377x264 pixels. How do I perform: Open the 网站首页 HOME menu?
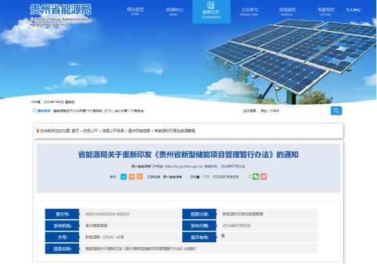135,11
